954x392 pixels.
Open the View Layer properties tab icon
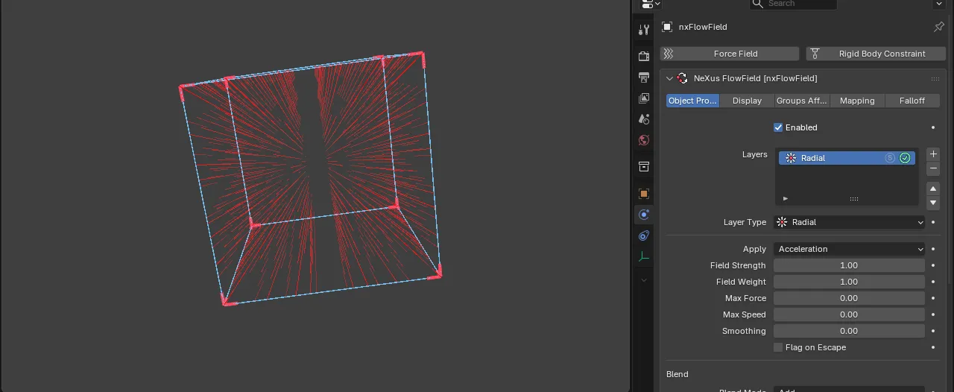point(644,98)
